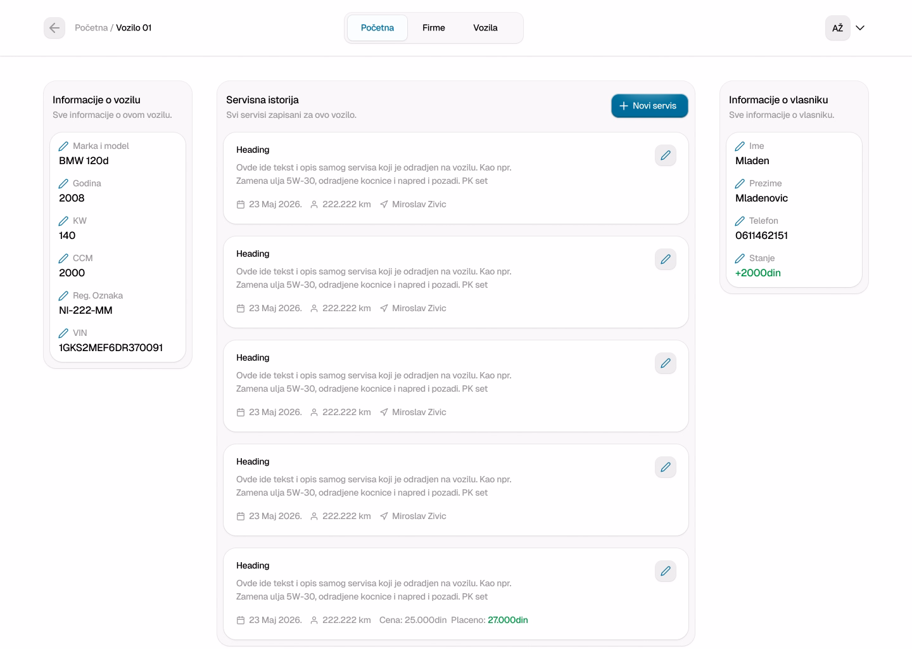This screenshot has width=912, height=649.
Task: Edit the Godina field pencil icon
Action: coord(63,184)
